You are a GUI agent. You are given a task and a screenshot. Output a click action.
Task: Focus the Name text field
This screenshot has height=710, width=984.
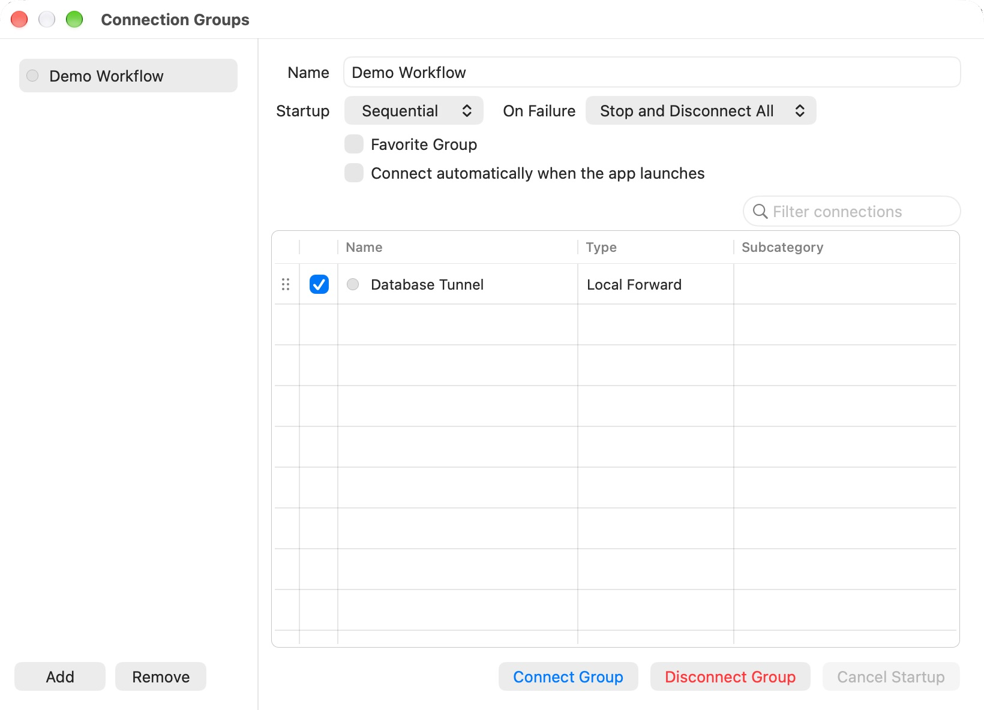click(x=652, y=72)
